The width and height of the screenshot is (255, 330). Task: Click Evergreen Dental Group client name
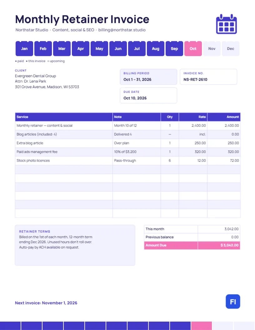coord(35,76)
